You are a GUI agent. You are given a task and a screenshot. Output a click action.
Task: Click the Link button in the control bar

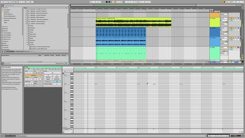click(x=3, y=2)
